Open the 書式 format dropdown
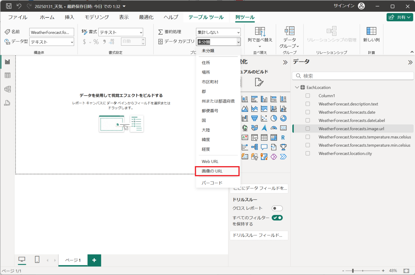The image size is (415, 275). coord(121,32)
